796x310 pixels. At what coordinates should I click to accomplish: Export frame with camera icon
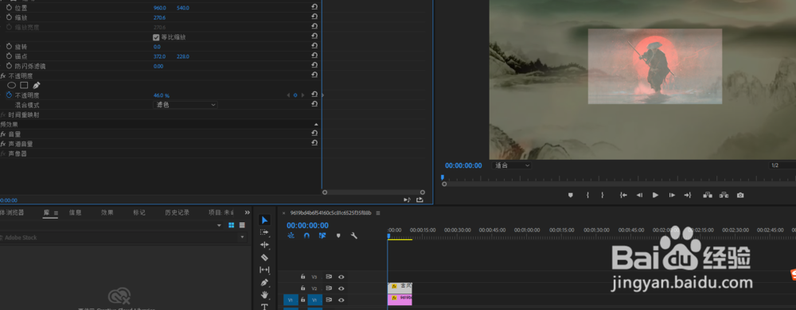click(740, 195)
